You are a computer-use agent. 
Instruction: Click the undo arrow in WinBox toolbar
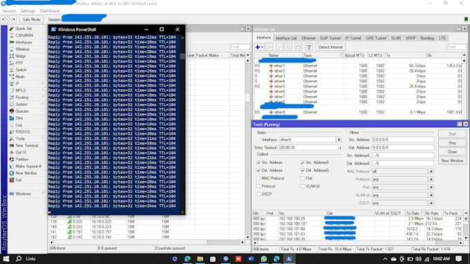click(x=4, y=19)
